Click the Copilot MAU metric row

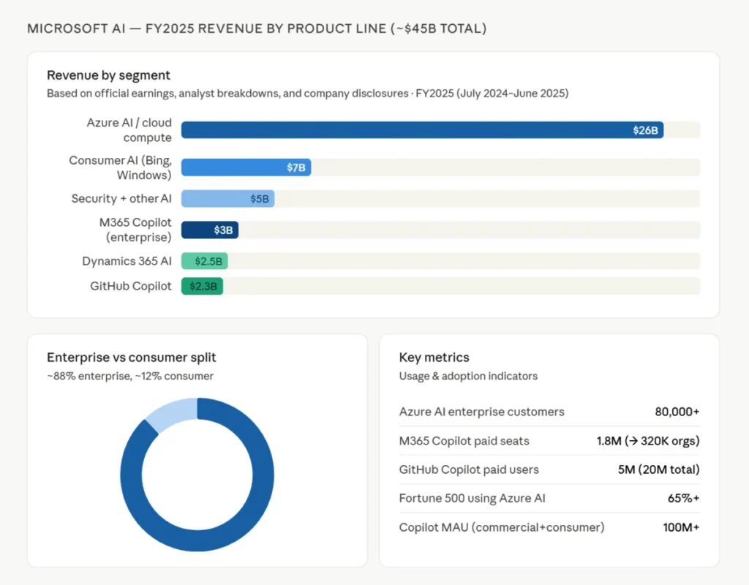click(549, 527)
